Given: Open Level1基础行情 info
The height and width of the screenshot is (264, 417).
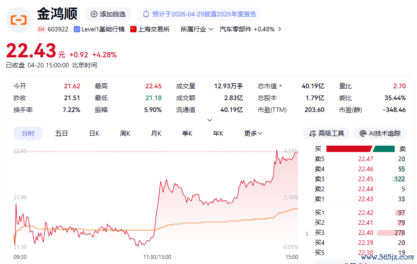Looking at the screenshot, I should pos(103,29).
